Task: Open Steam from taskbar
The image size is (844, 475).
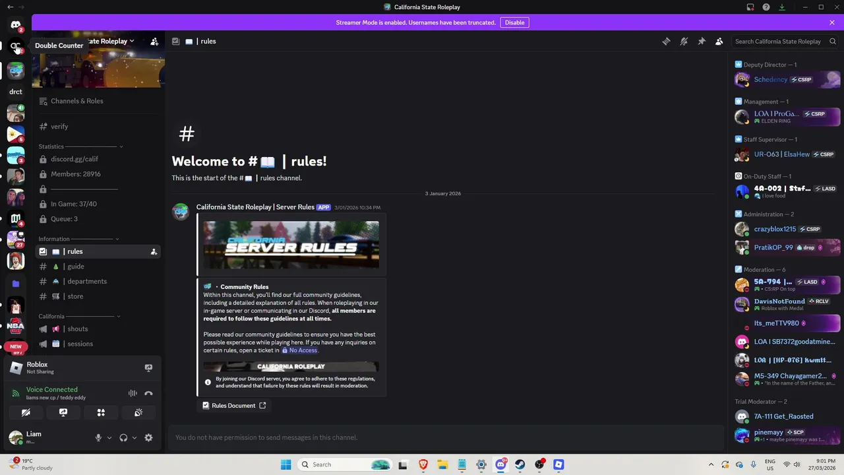Action: pyautogui.click(x=520, y=464)
